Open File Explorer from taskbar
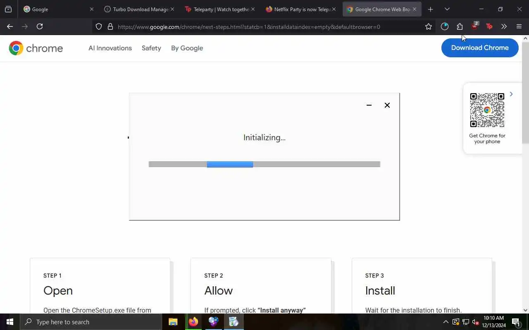Screen dimensions: 529x330 [173, 322]
